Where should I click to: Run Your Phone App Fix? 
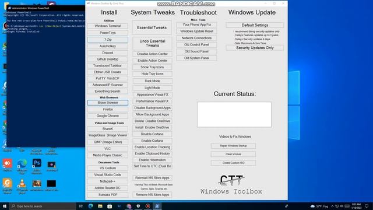(x=197, y=24)
